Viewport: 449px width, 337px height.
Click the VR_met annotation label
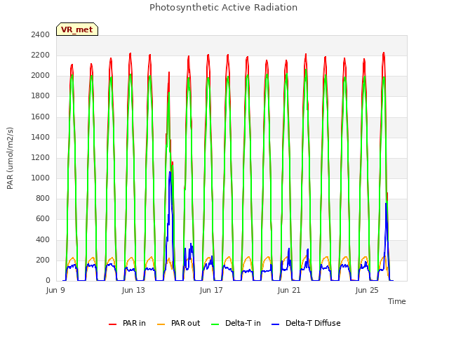pyautogui.click(x=77, y=29)
